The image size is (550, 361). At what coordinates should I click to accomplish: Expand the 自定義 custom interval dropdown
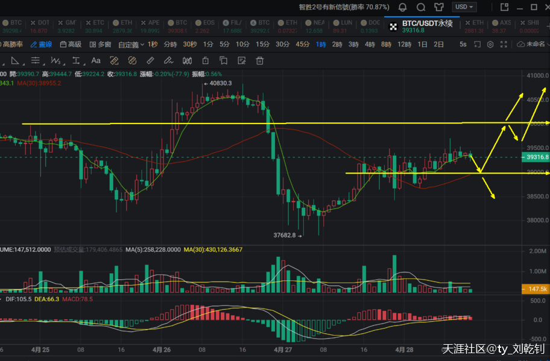click(x=131, y=45)
